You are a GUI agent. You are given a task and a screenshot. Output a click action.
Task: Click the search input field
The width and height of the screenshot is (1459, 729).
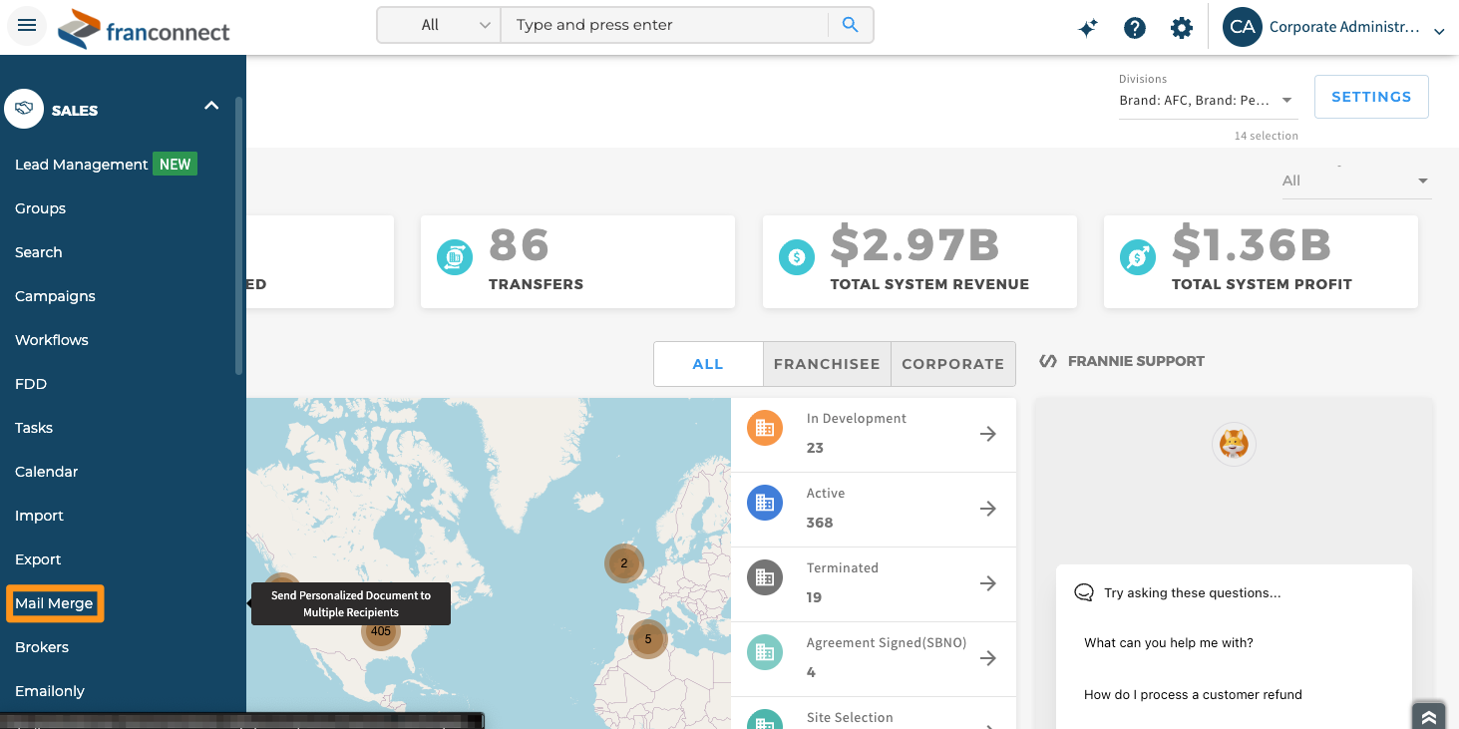[x=663, y=25]
